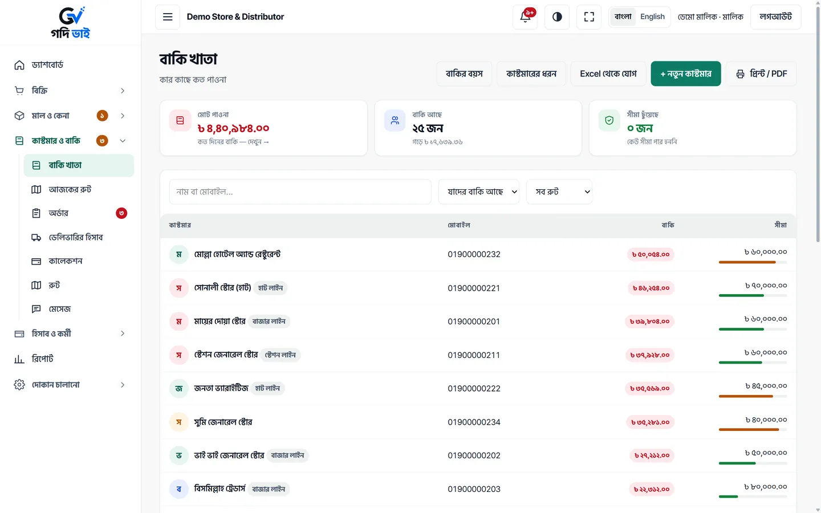The image size is (821, 513).
Task: Click the কালেকশন card icon
Action: [36, 261]
